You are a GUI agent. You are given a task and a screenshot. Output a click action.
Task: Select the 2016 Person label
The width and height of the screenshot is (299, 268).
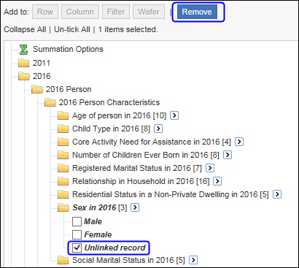[69, 89]
